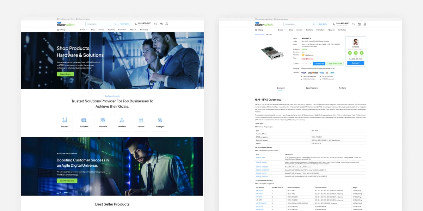The image size is (423, 211).
Task: Click the Learn More Services button
Action: (x=67, y=181)
